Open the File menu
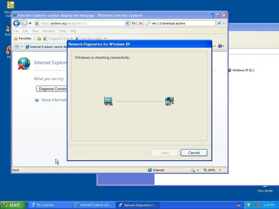279x209 pixels. [16, 31]
